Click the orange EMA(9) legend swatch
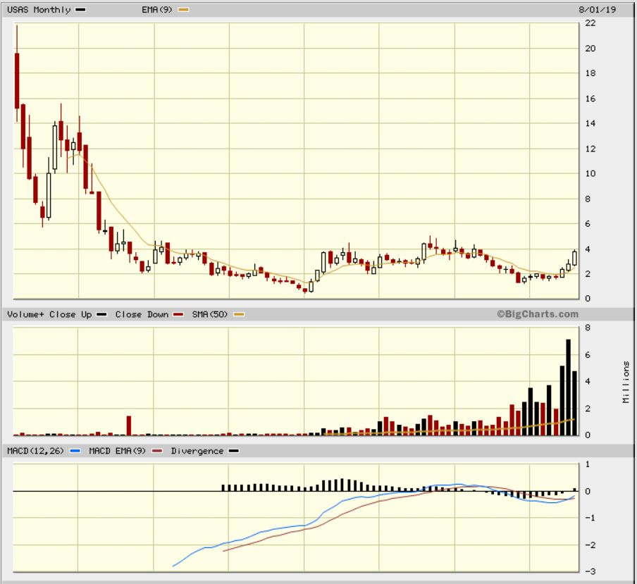This screenshot has height=584, width=637. 185,11
